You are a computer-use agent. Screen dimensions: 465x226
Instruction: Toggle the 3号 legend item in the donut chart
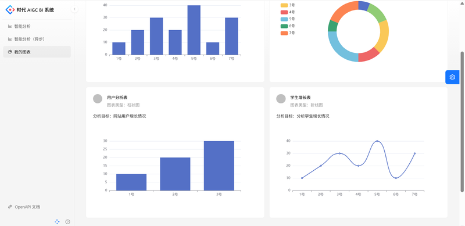coord(288,5)
